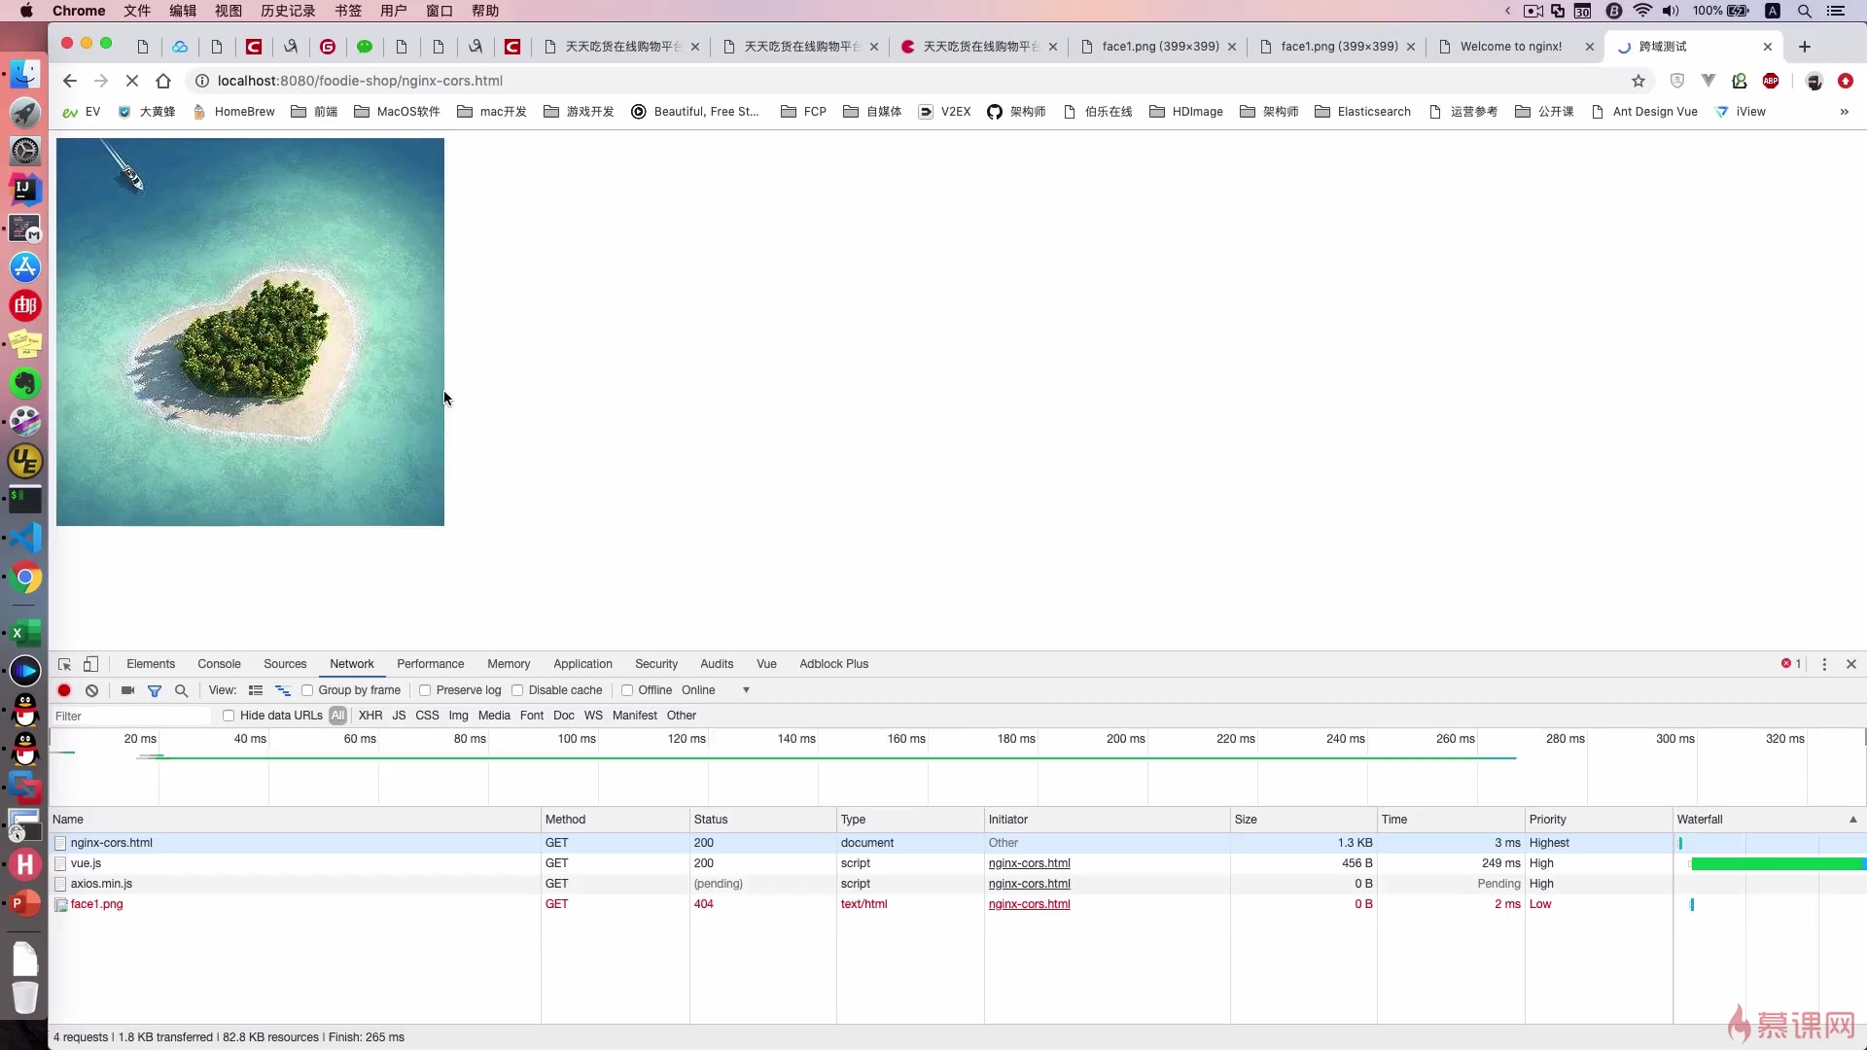Enable the Preserve log checkbox

tap(425, 690)
